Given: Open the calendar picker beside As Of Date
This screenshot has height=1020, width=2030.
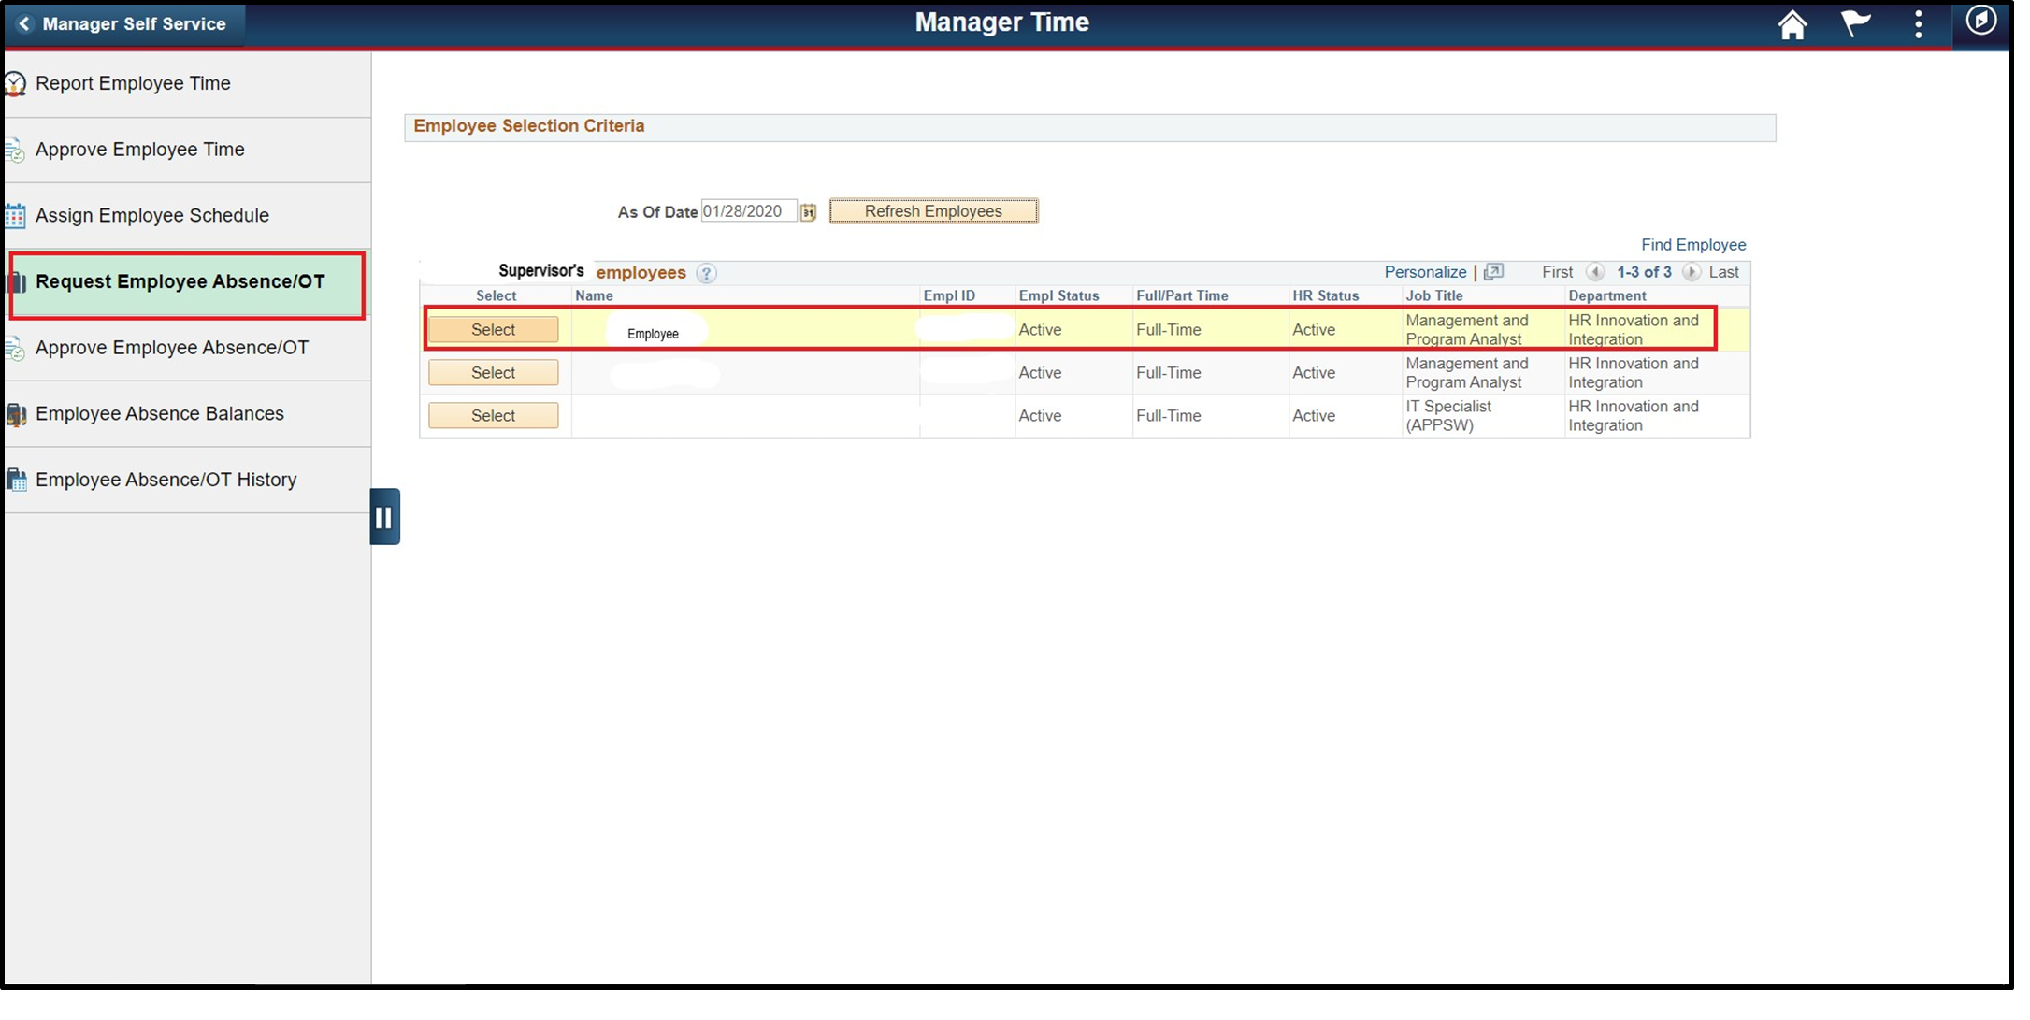Looking at the screenshot, I should [810, 211].
